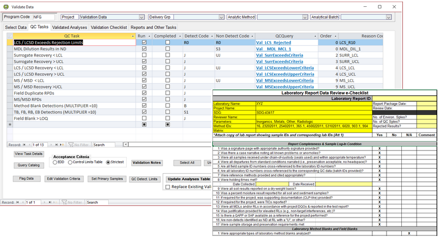Screen dimensions: 442x237
Task: Open the Project dropdown showing Validation Data
Action: (142, 17)
